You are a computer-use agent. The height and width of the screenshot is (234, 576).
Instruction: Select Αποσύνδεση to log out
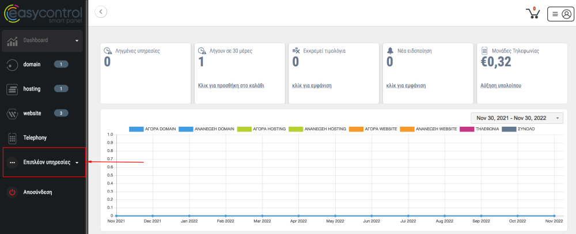(37, 192)
